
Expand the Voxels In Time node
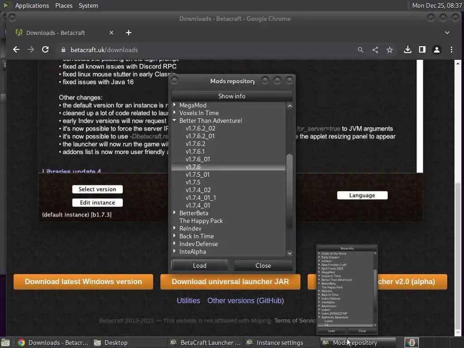coord(174,112)
